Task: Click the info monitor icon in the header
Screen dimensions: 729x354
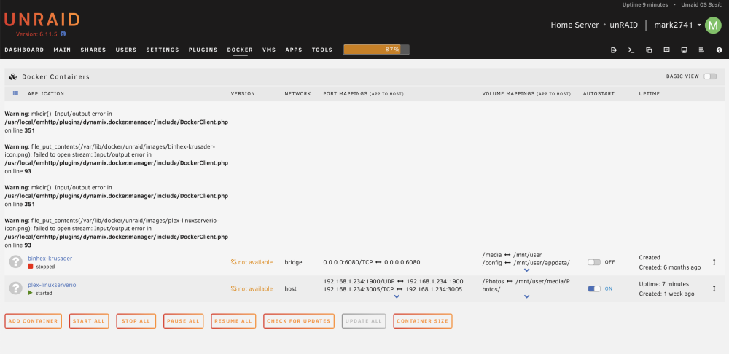Action: pyautogui.click(x=684, y=50)
